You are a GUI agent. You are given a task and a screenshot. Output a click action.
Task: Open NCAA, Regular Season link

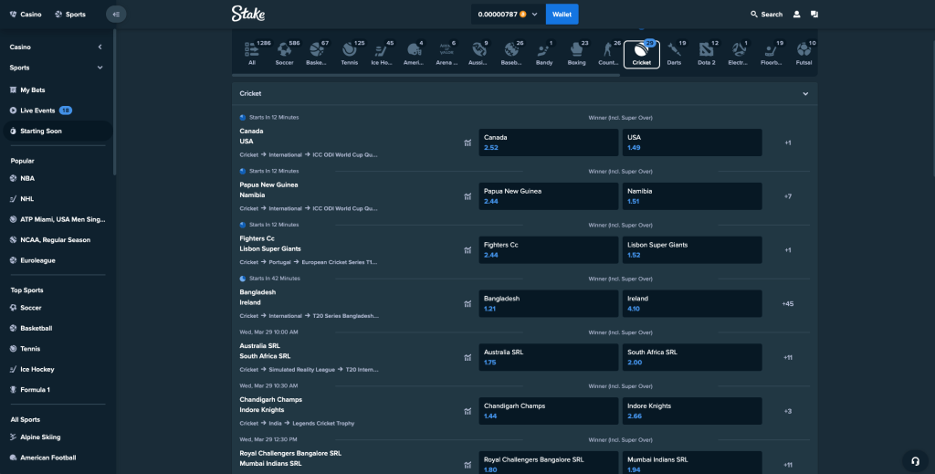pyautogui.click(x=50, y=239)
